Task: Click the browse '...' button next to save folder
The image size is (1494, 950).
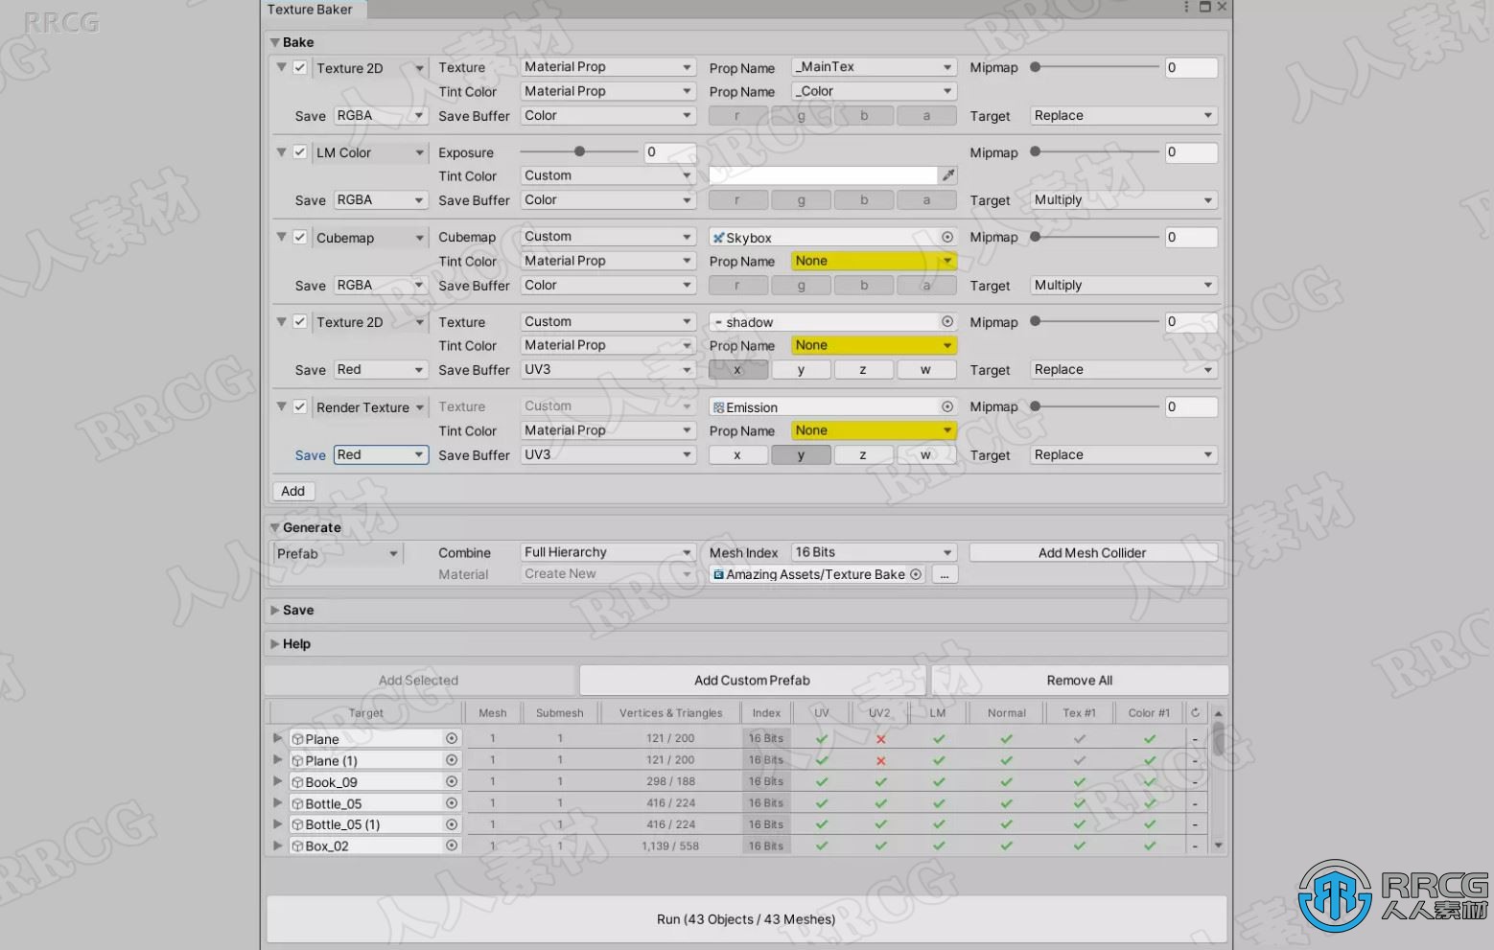Action: (x=945, y=574)
